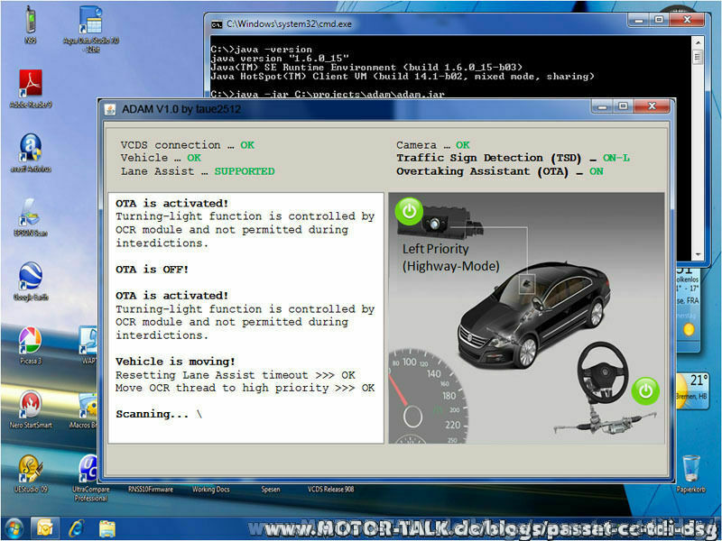Open Google Earth desktop icon
The image size is (722, 541).
(31, 281)
